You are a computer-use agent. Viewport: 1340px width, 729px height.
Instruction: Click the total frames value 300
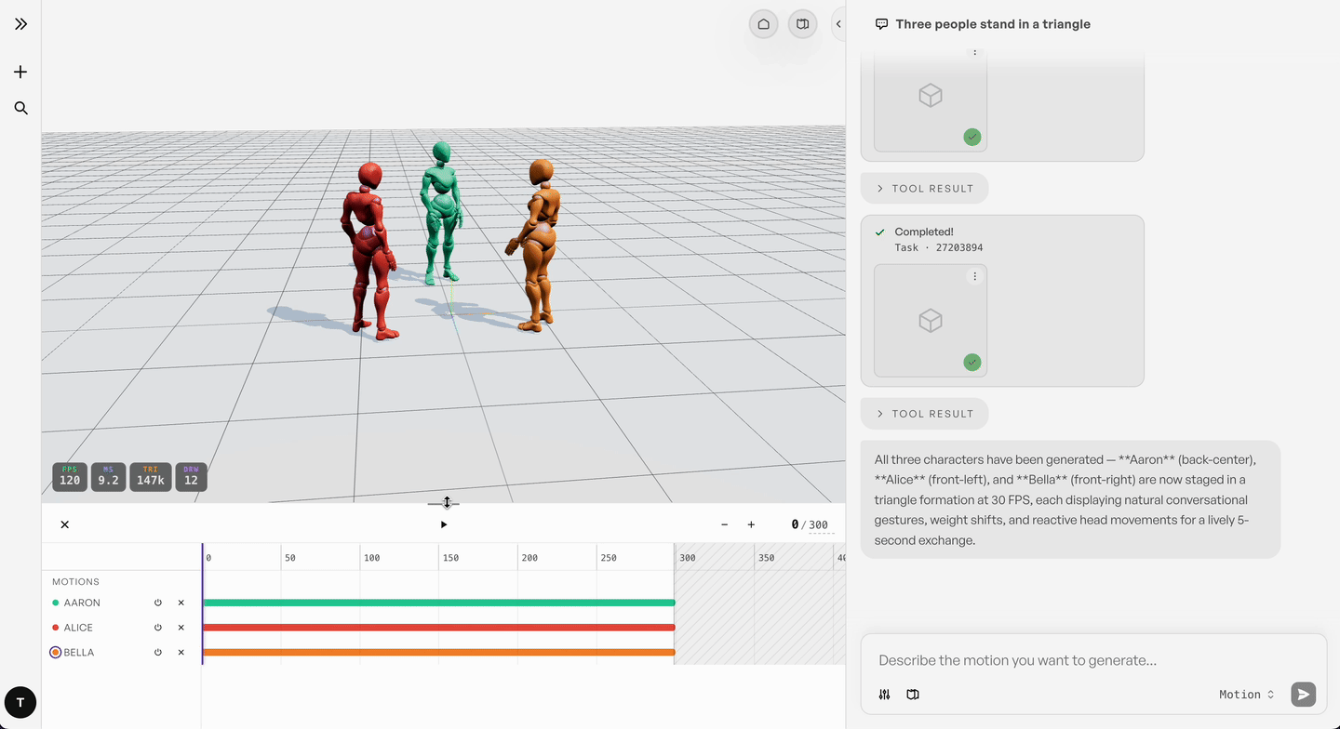pos(819,525)
